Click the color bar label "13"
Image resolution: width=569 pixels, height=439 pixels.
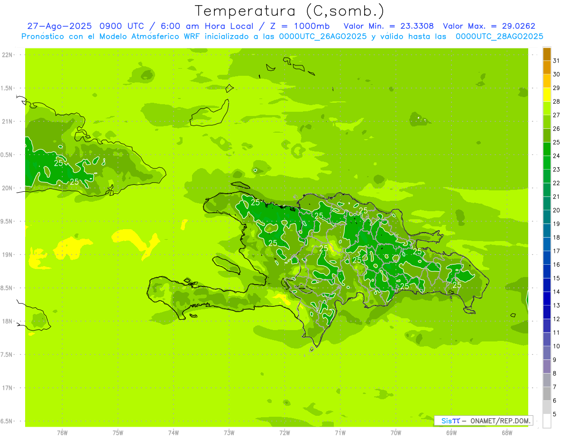(556, 305)
